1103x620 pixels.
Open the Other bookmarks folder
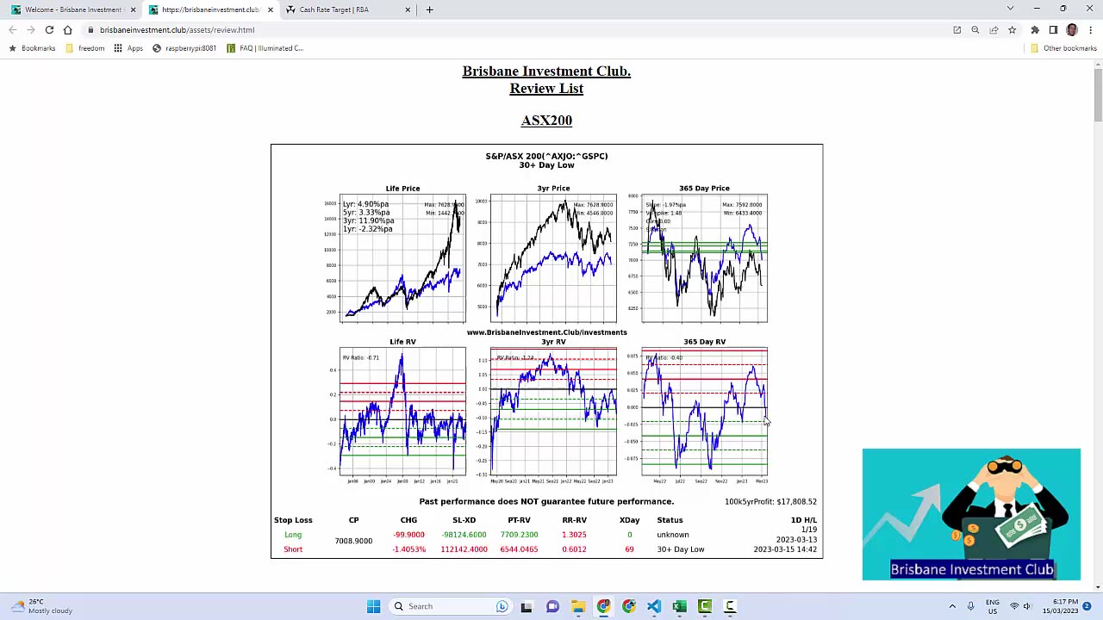tap(1063, 48)
